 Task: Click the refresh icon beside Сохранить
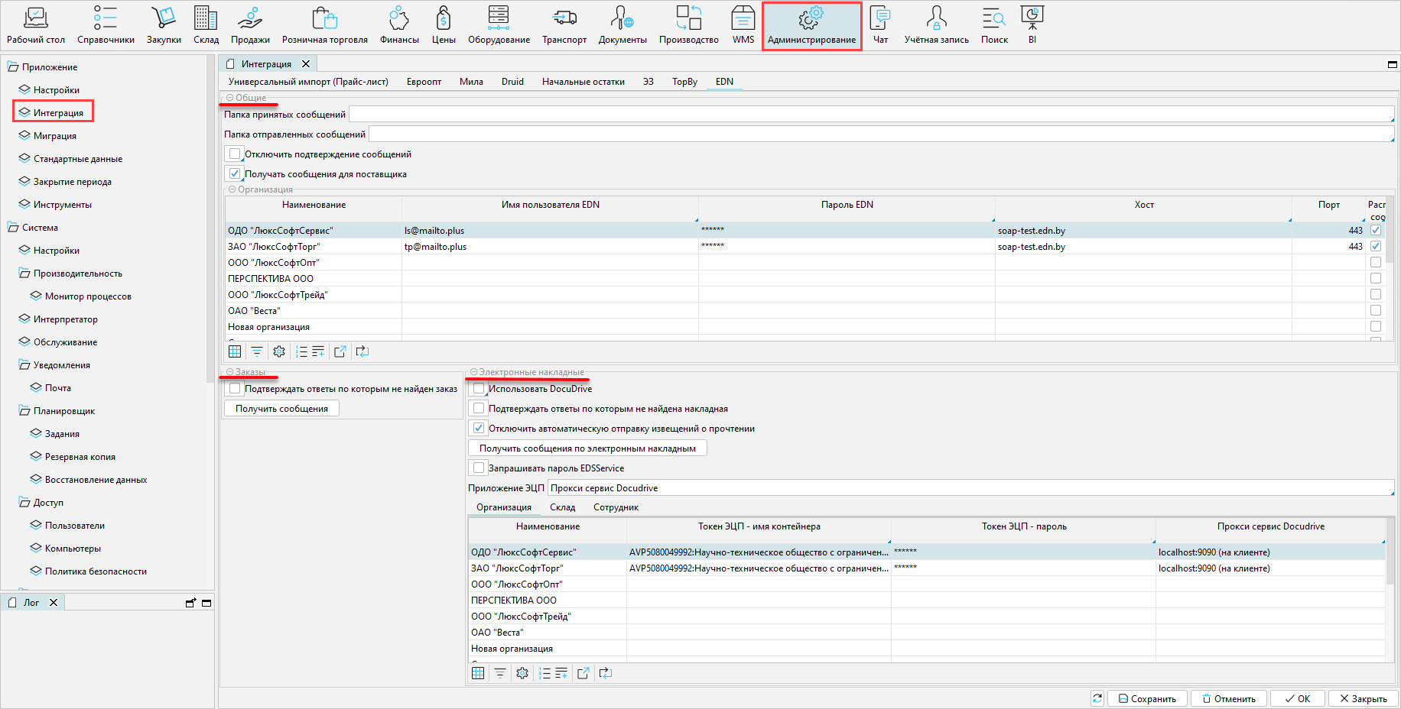[1097, 698]
